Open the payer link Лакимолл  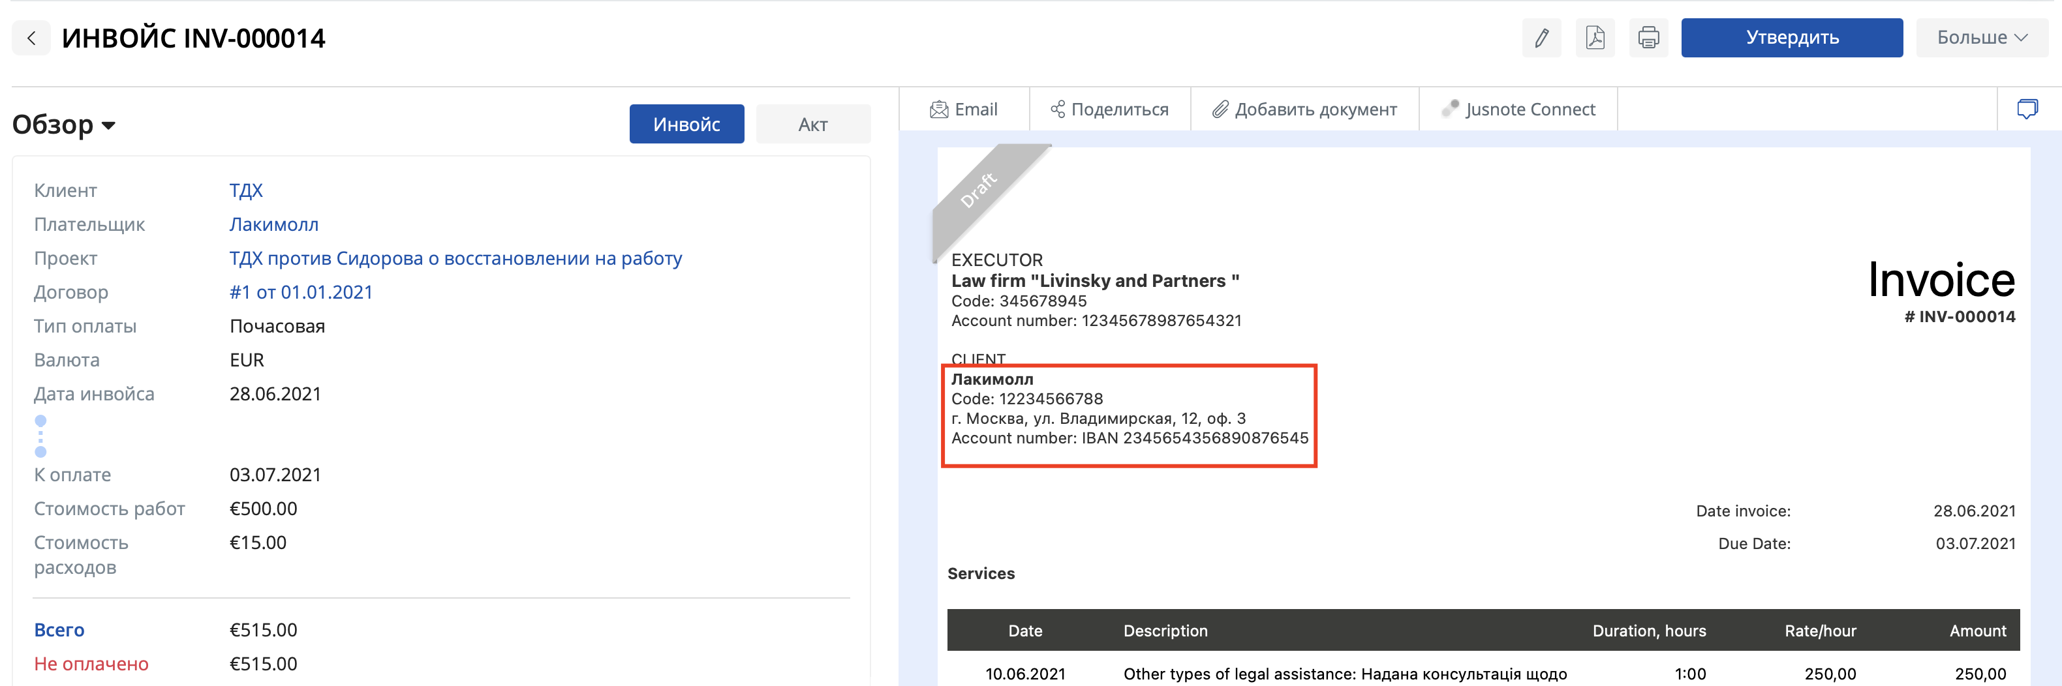point(274,225)
